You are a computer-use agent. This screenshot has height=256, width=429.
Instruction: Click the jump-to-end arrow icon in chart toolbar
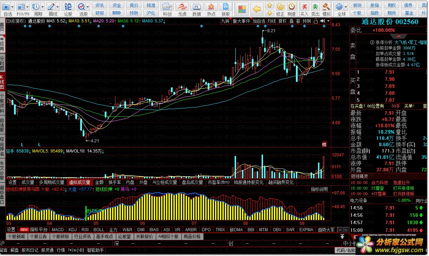[x=323, y=21]
